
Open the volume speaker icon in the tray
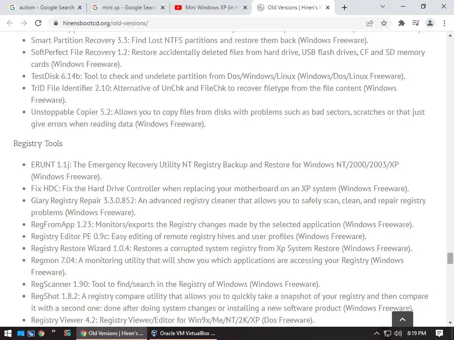pos(398,333)
